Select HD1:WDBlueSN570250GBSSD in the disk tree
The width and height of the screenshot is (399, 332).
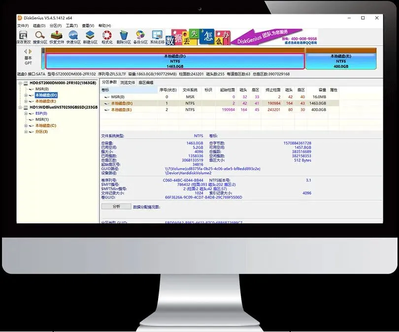[64, 107]
